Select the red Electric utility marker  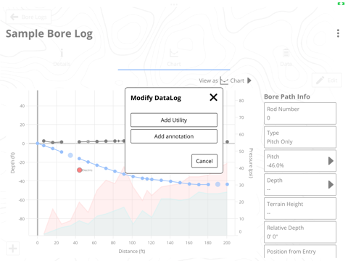80,170
